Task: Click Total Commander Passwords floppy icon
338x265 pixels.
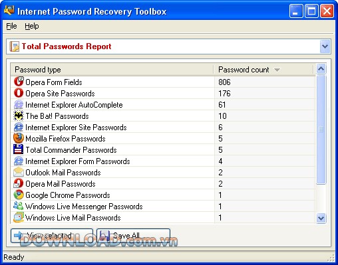Action: (19, 149)
